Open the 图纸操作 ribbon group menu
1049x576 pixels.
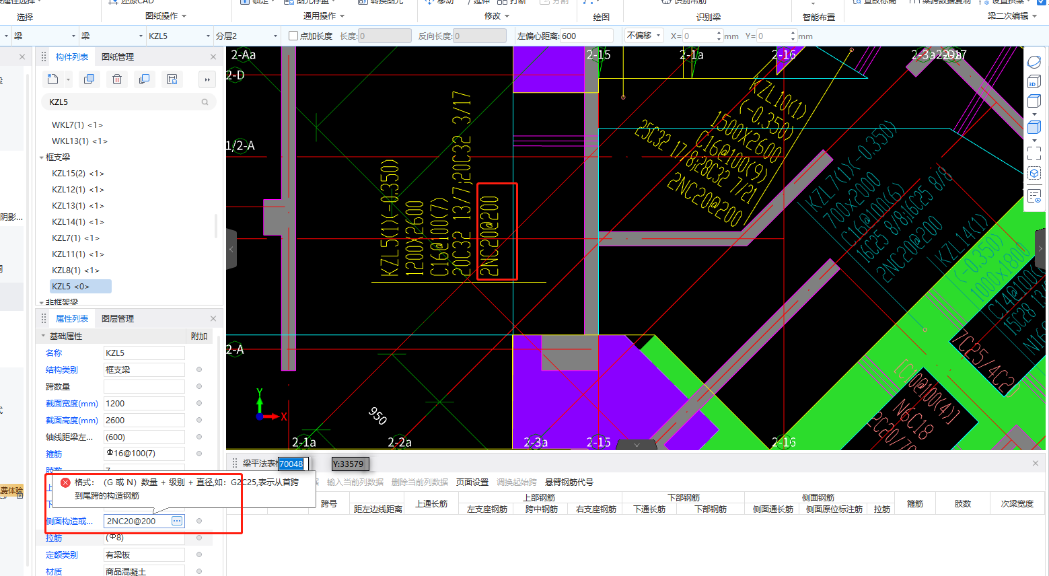point(166,16)
